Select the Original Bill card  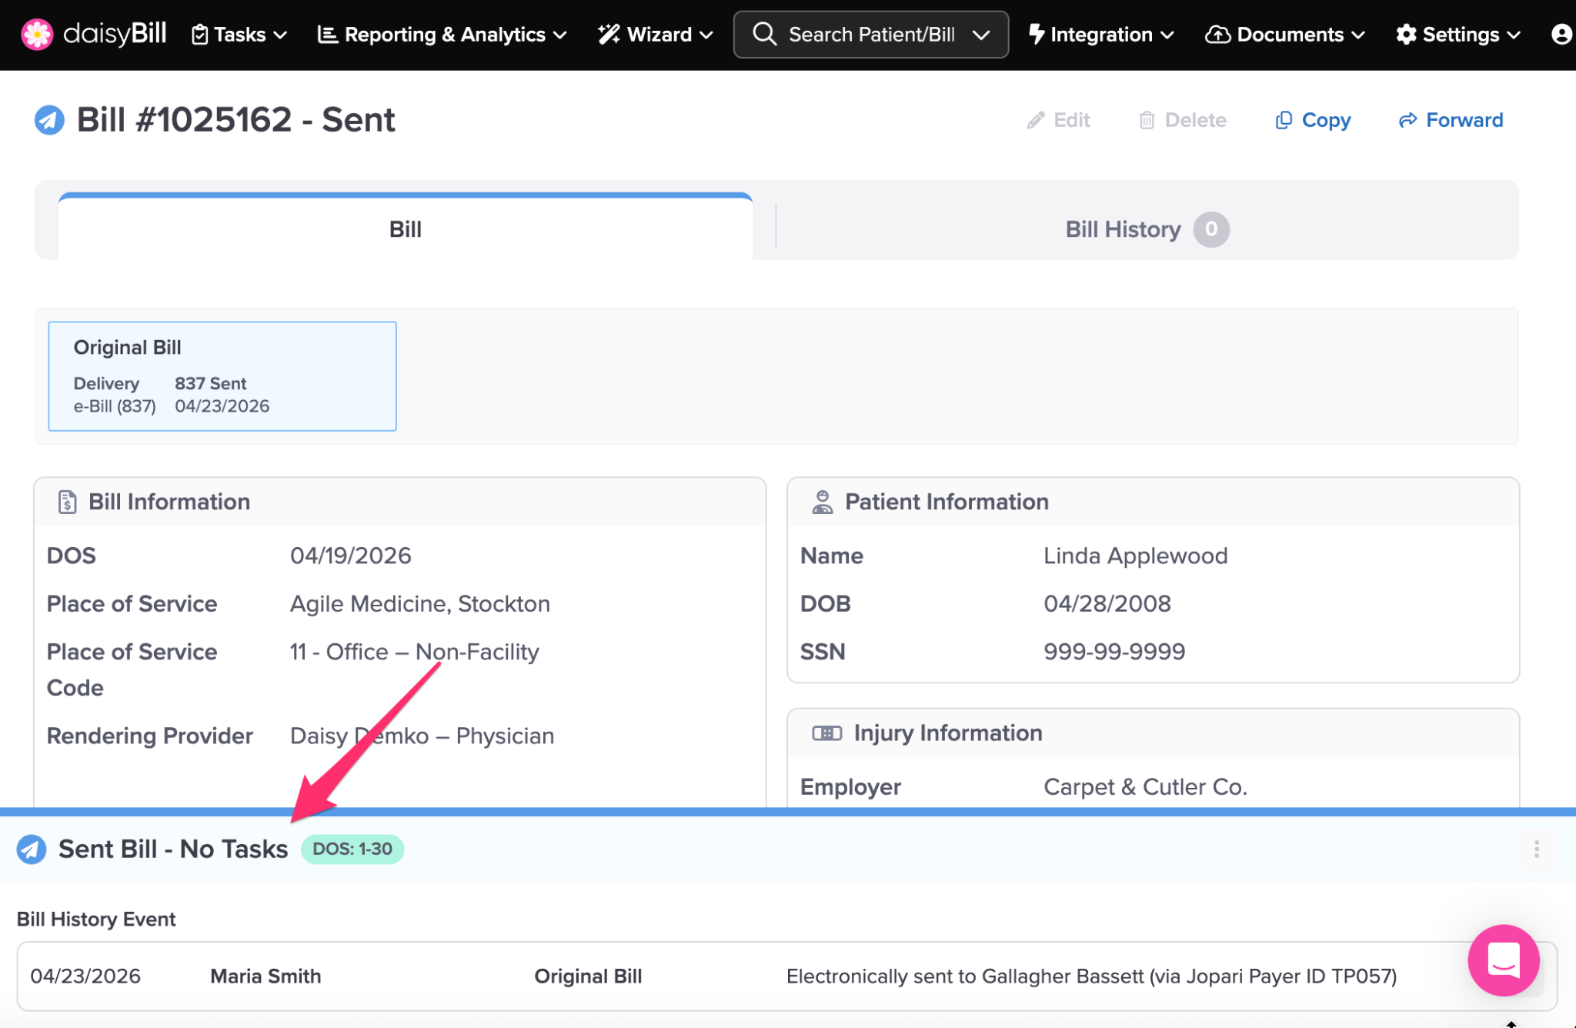pos(222,376)
